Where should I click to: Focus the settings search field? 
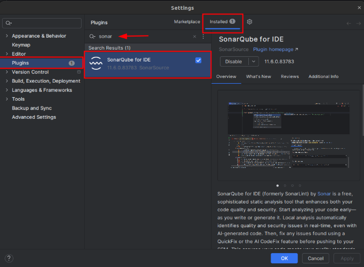[x=42, y=23]
